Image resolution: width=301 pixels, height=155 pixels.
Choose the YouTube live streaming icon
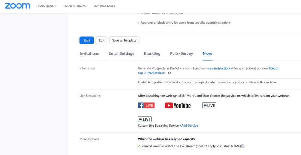coord(178,105)
